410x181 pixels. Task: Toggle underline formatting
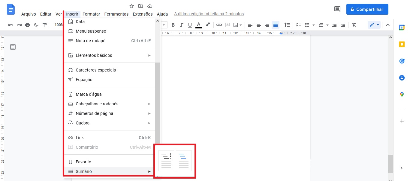pyautogui.click(x=190, y=25)
